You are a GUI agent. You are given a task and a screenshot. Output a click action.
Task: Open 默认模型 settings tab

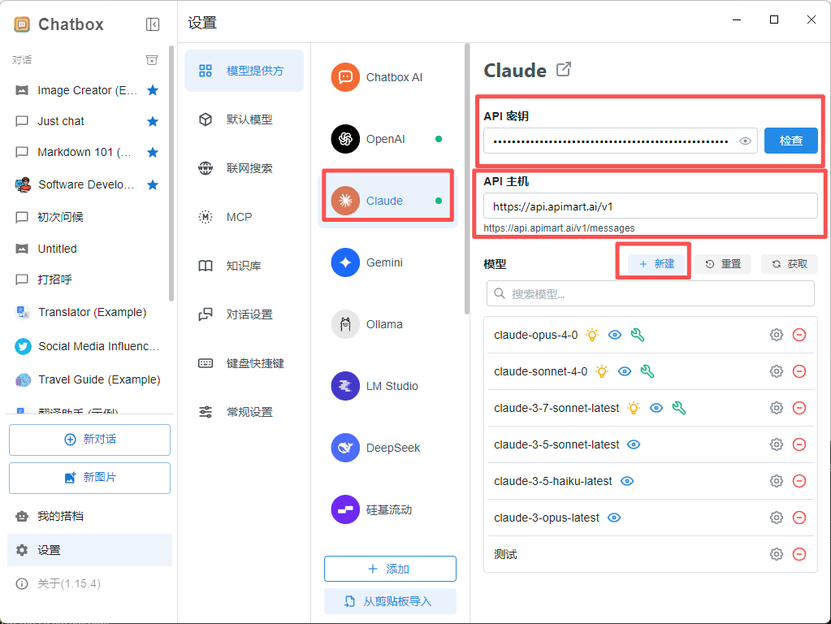tap(244, 119)
